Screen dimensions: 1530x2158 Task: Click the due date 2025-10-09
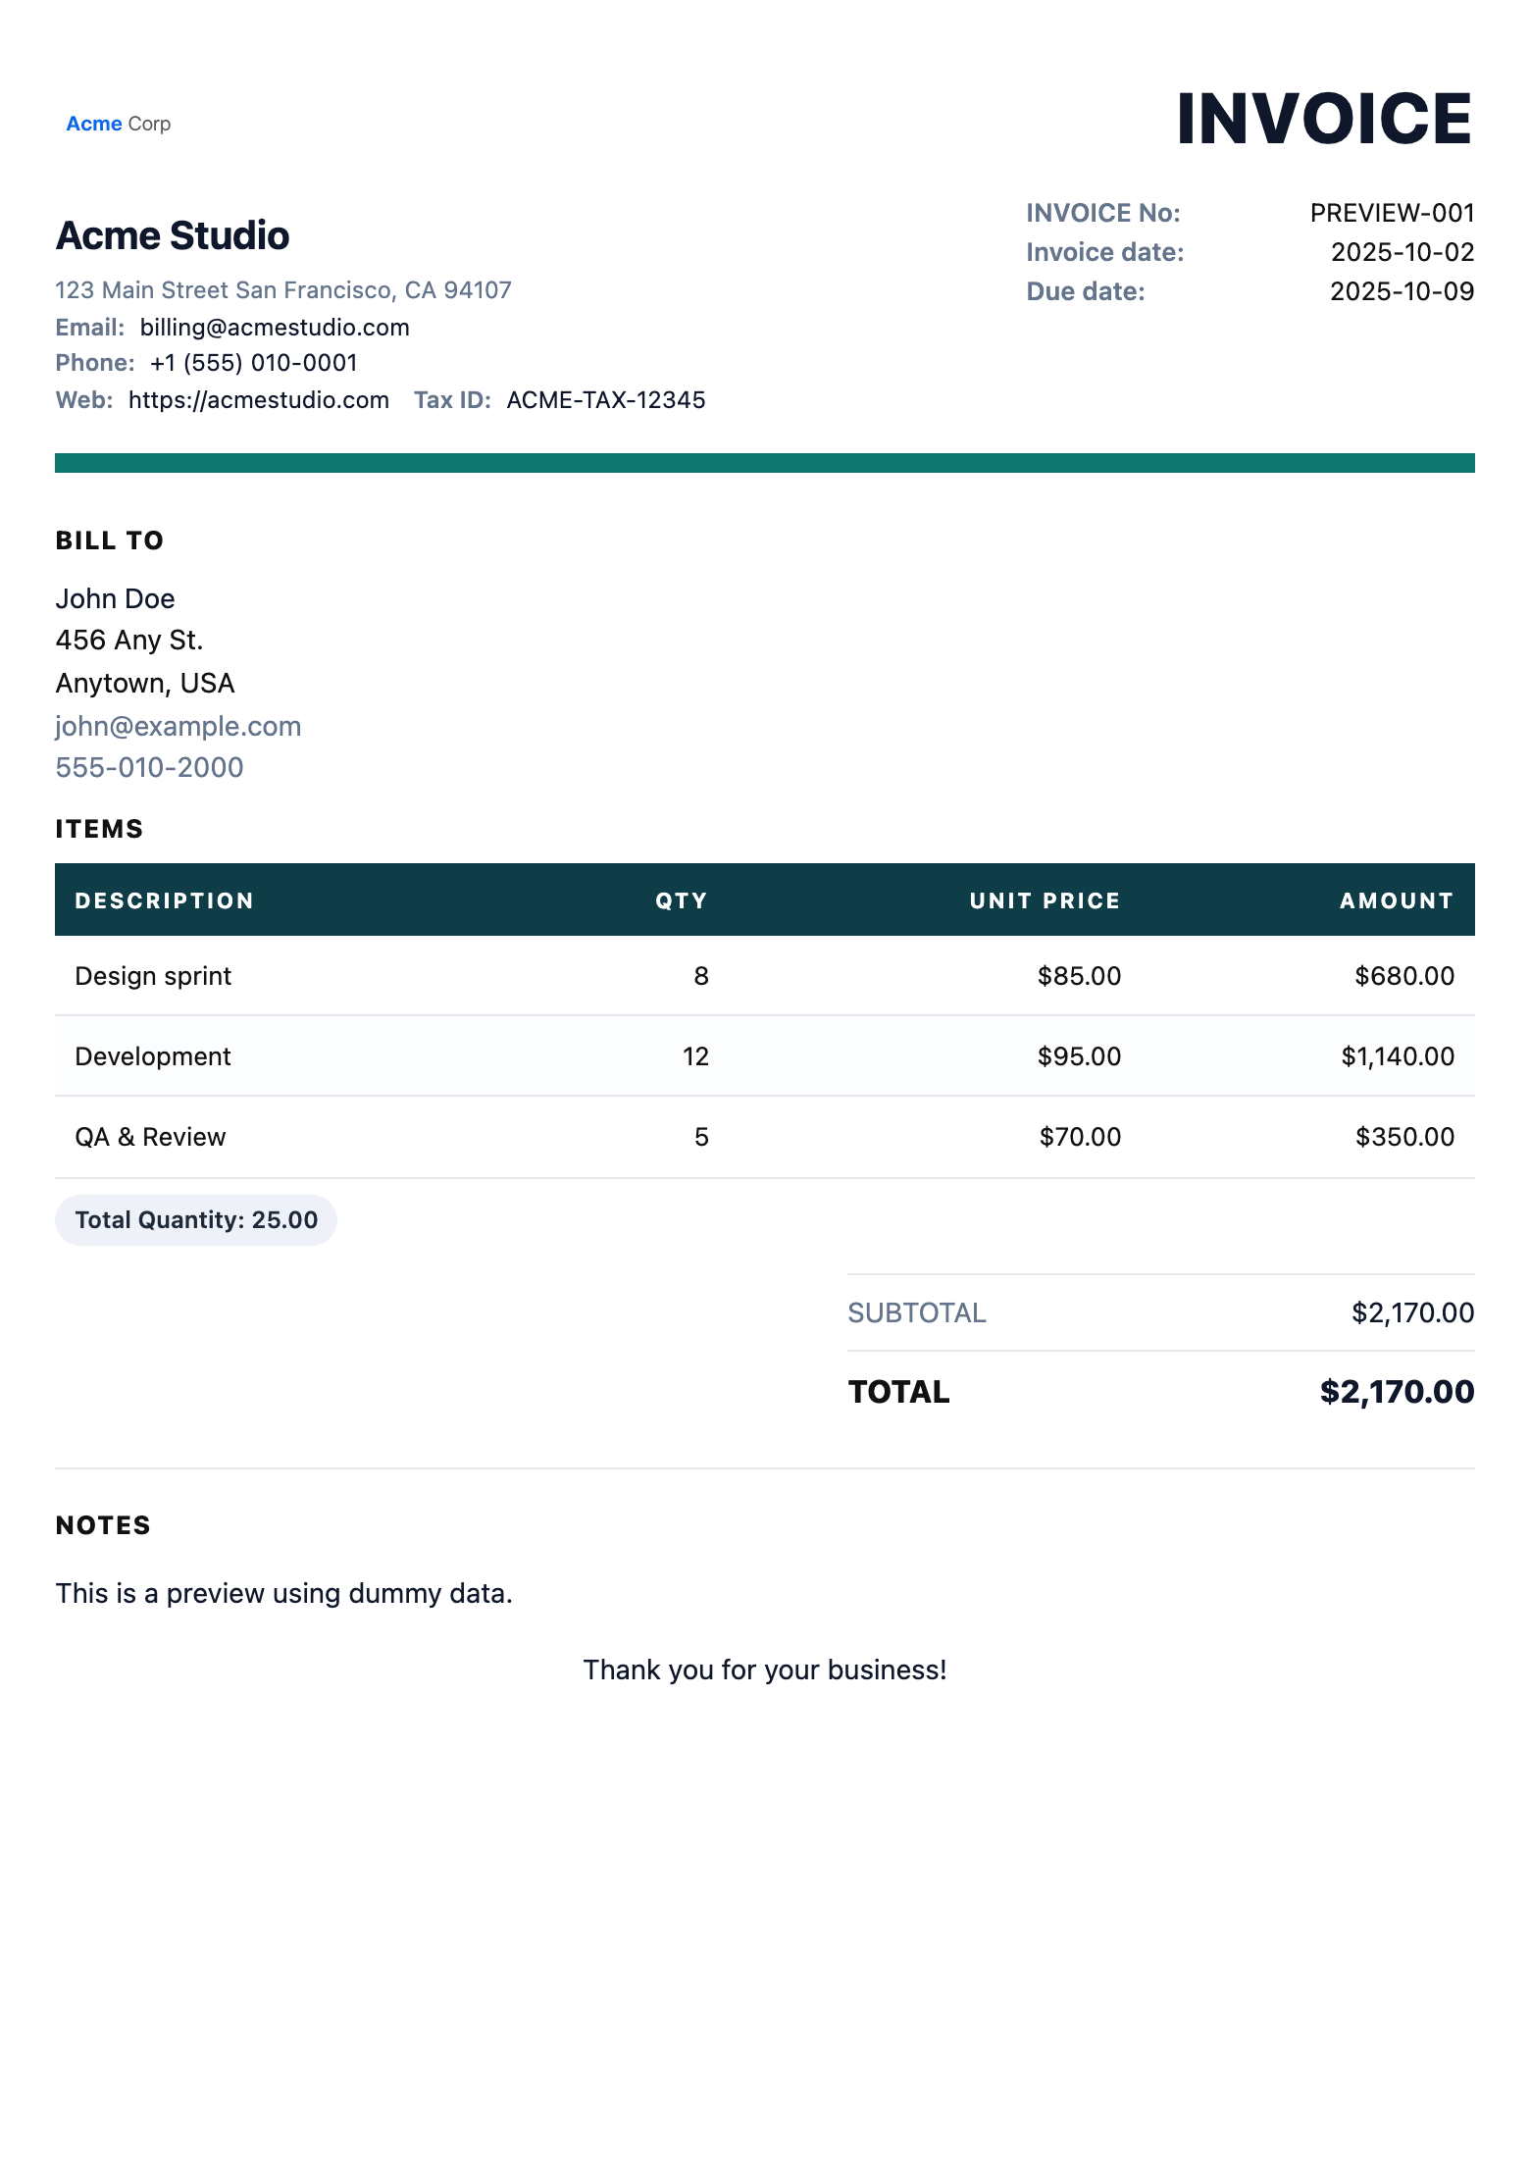click(x=1402, y=291)
